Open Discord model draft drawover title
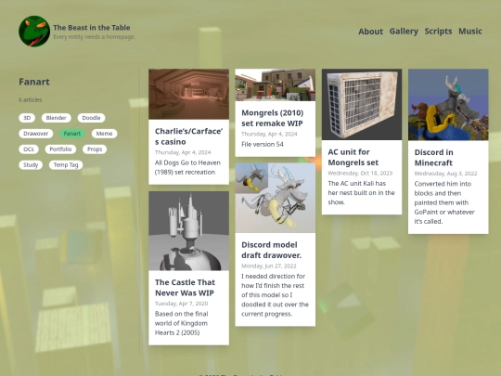 click(x=271, y=250)
